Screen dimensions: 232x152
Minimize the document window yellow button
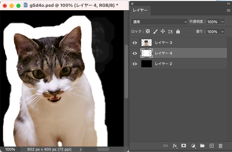click(x=12, y=6)
